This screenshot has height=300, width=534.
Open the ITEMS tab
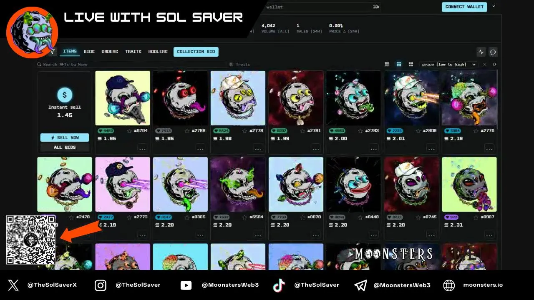[x=70, y=52]
